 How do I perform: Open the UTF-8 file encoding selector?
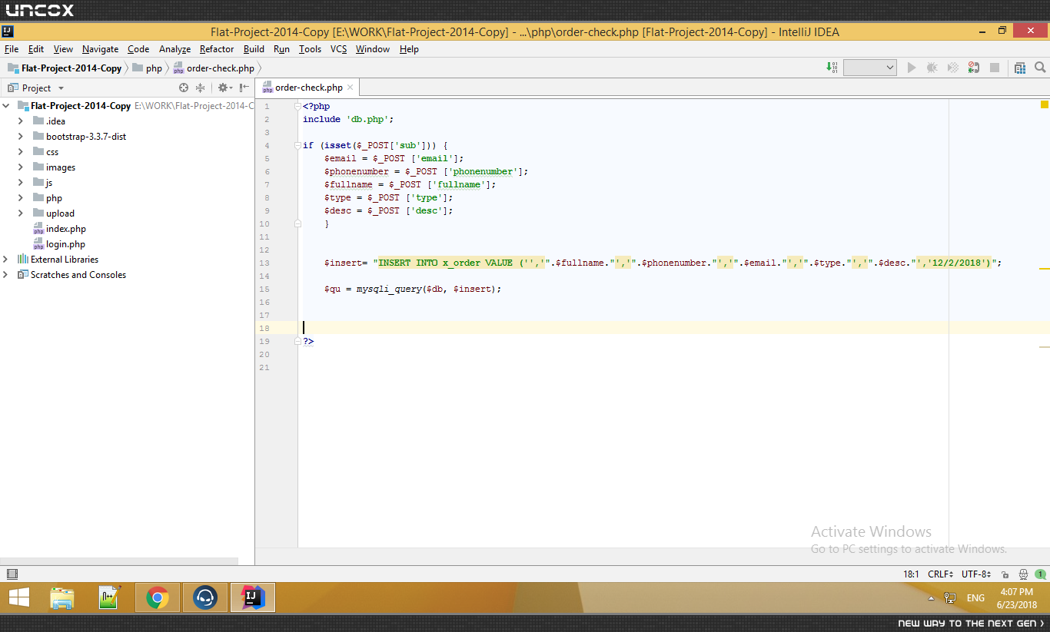[x=976, y=574]
